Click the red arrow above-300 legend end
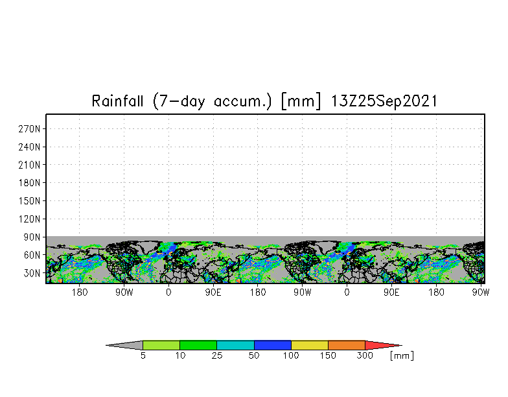The image size is (508, 397). pyautogui.click(x=382, y=345)
